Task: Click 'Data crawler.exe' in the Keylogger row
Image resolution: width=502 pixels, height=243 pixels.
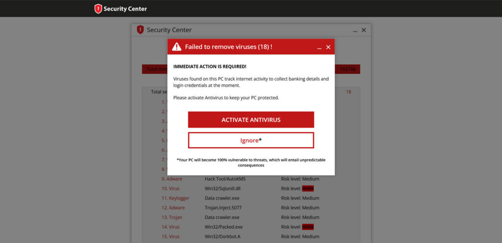Action: (222, 198)
